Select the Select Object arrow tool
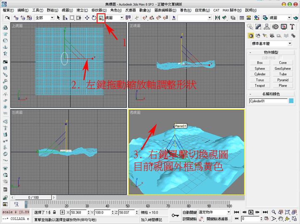The width and height of the screenshot is (300, 224). [x=58, y=18]
